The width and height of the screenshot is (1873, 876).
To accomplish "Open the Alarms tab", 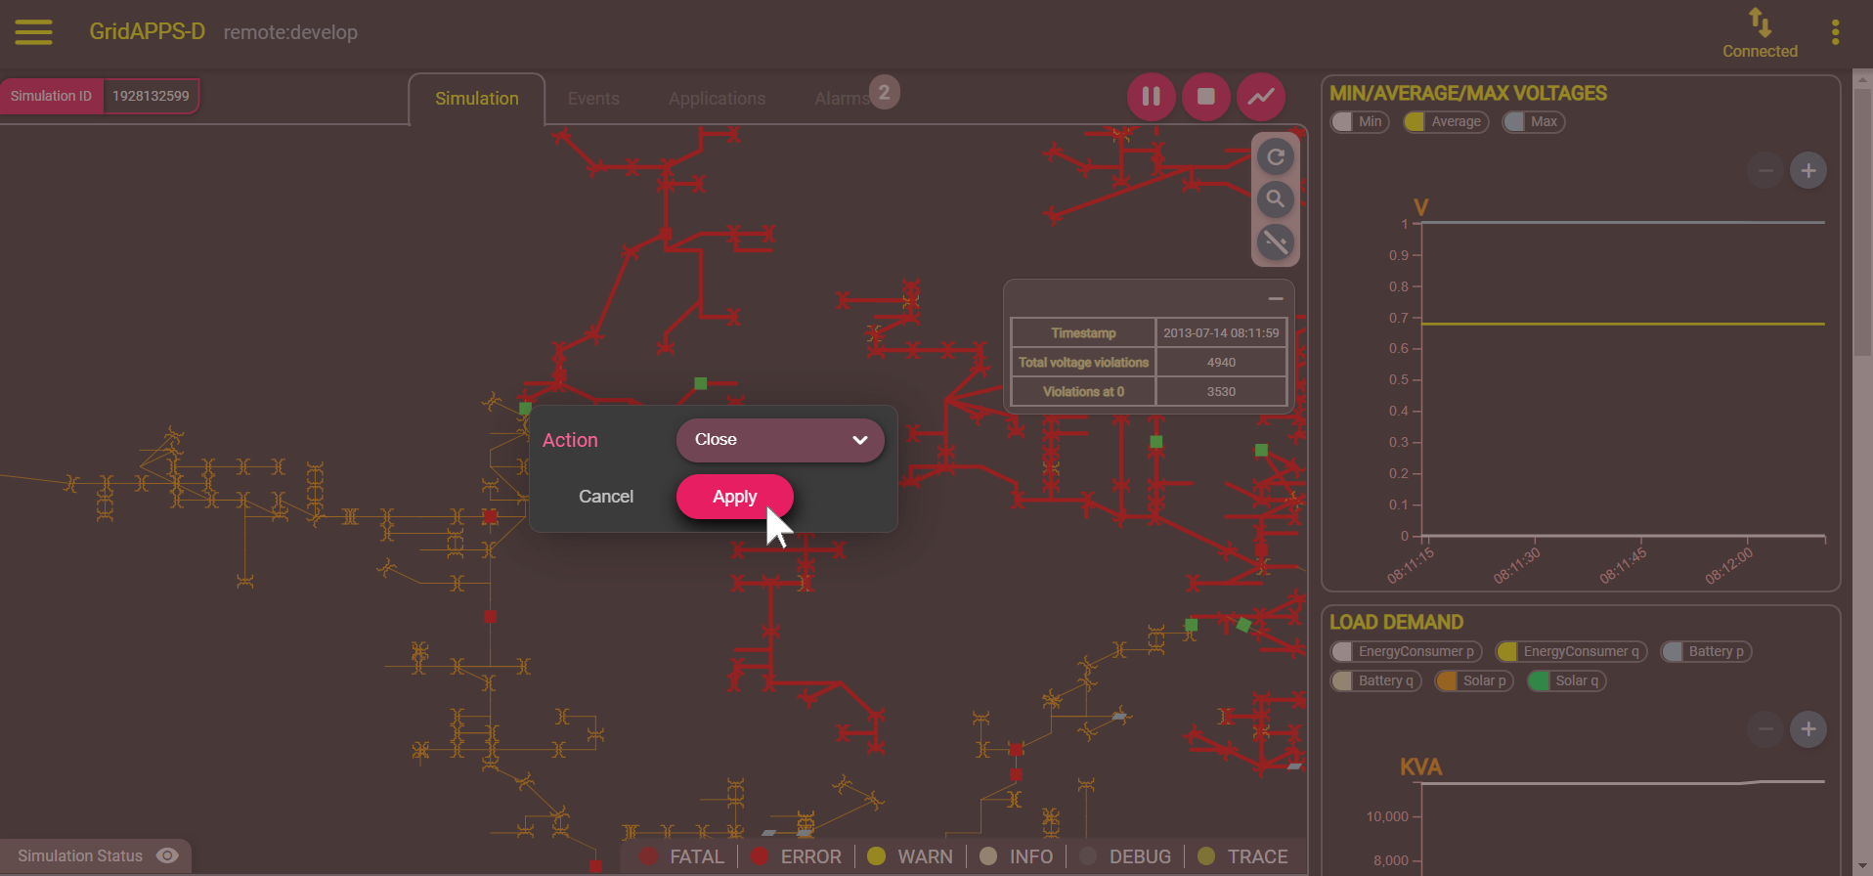I will coord(842,99).
